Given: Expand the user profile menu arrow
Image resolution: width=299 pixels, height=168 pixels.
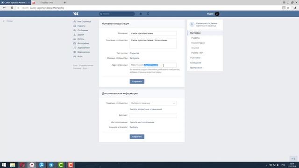Looking at the screenshot, I should [221, 14].
